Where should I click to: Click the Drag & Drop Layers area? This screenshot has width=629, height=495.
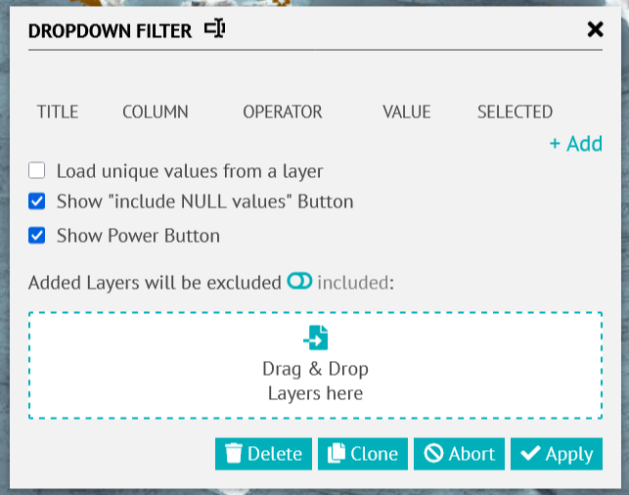315,365
